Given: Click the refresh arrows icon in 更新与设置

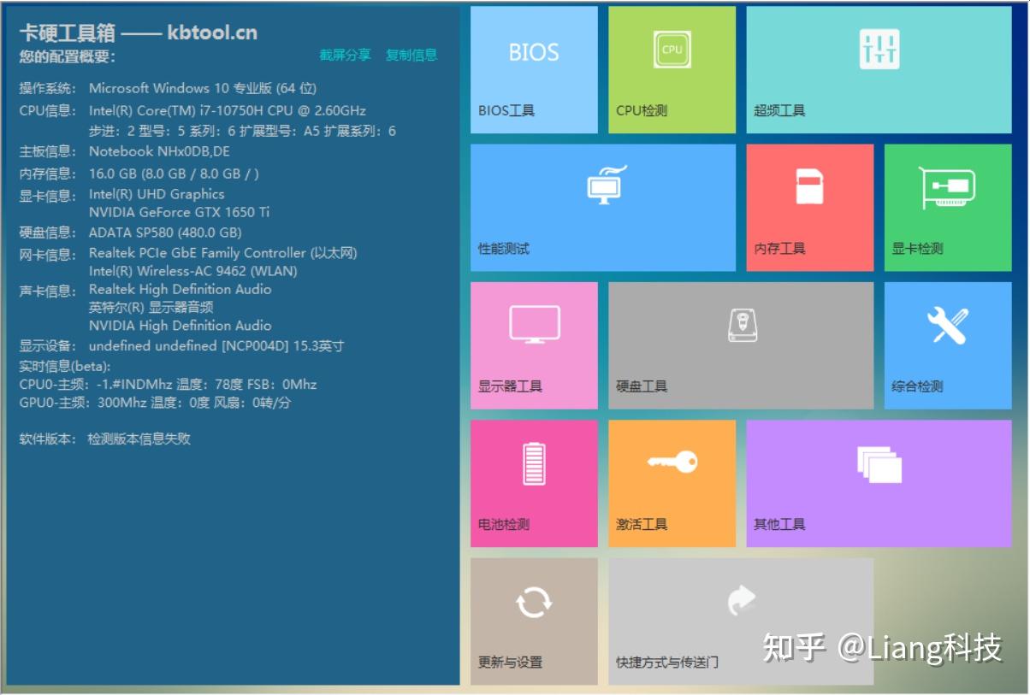Looking at the screenshot, I should [x=534, y=602].
